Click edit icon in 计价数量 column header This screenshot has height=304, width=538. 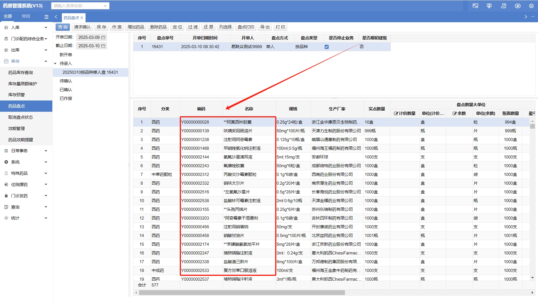click(x=396, y=113)
